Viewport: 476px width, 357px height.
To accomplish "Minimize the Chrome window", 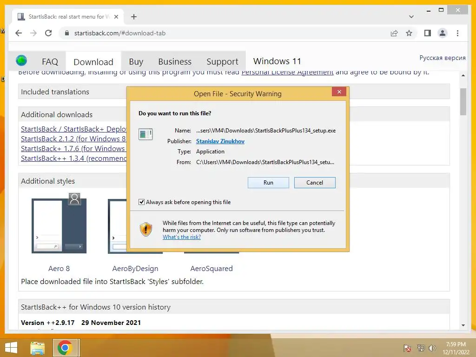I will tap(428, 10).
